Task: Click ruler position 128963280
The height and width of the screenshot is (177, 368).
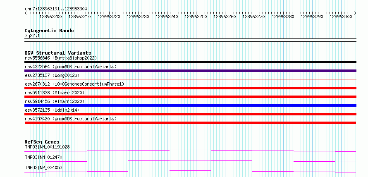Action: point(283,17)
